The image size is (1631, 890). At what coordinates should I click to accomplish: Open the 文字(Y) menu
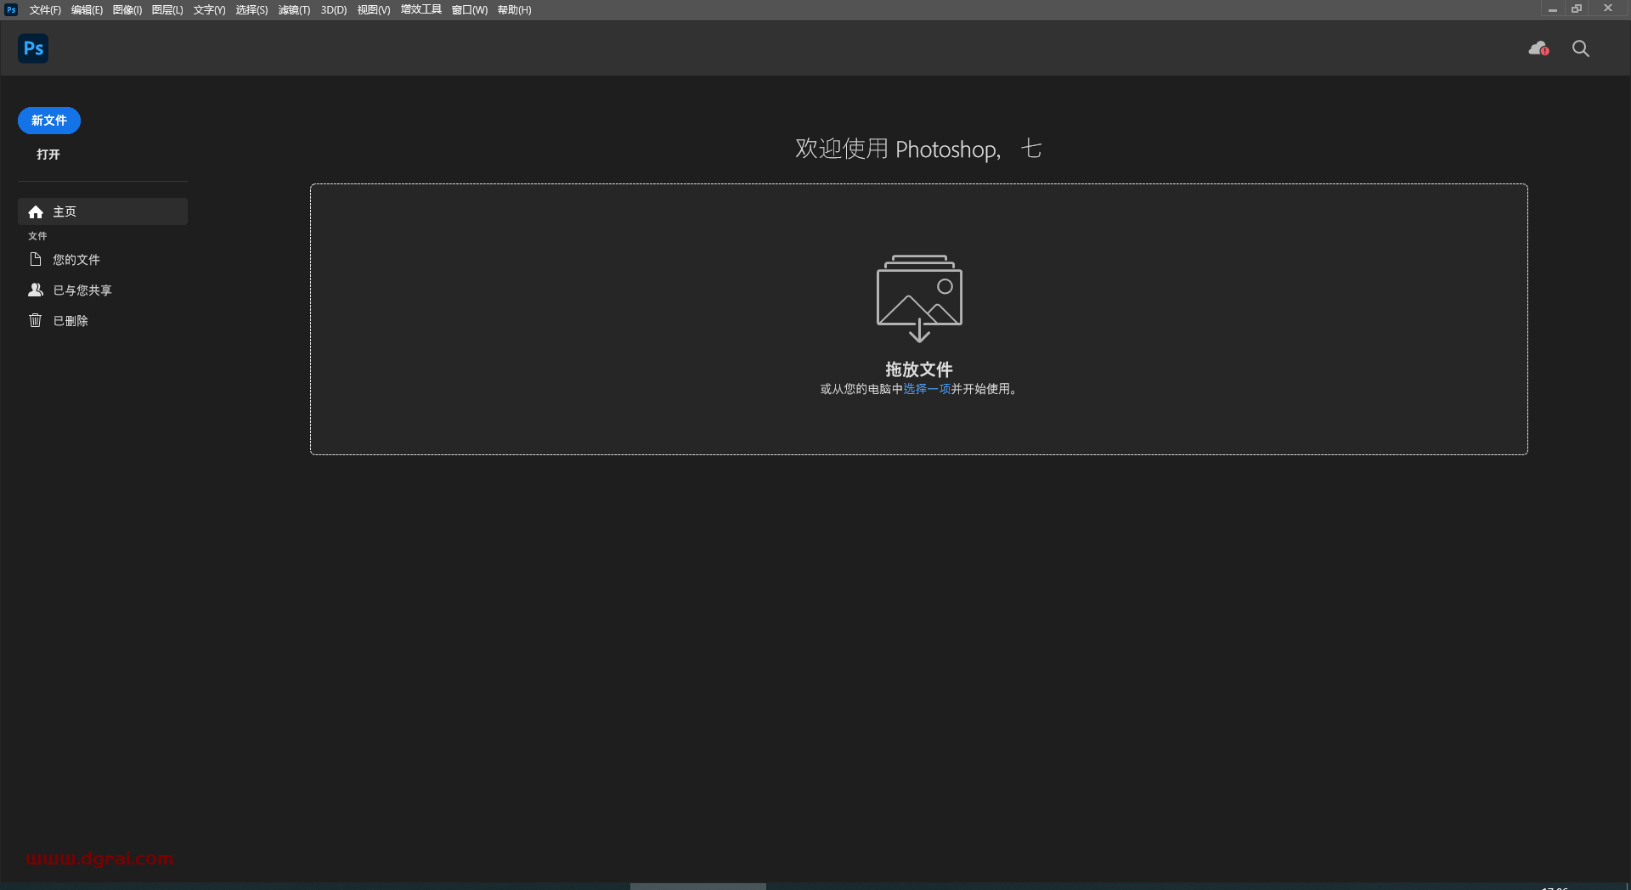[x=209, y=10]
